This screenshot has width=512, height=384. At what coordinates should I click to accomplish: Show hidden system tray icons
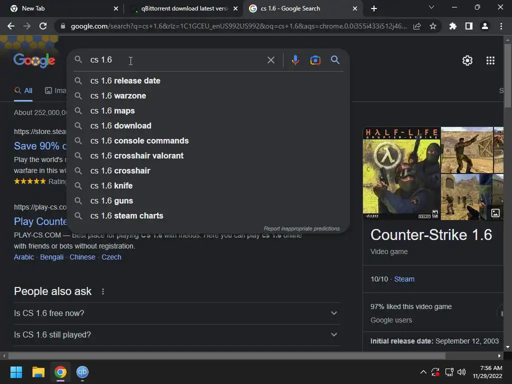[423, 372]
